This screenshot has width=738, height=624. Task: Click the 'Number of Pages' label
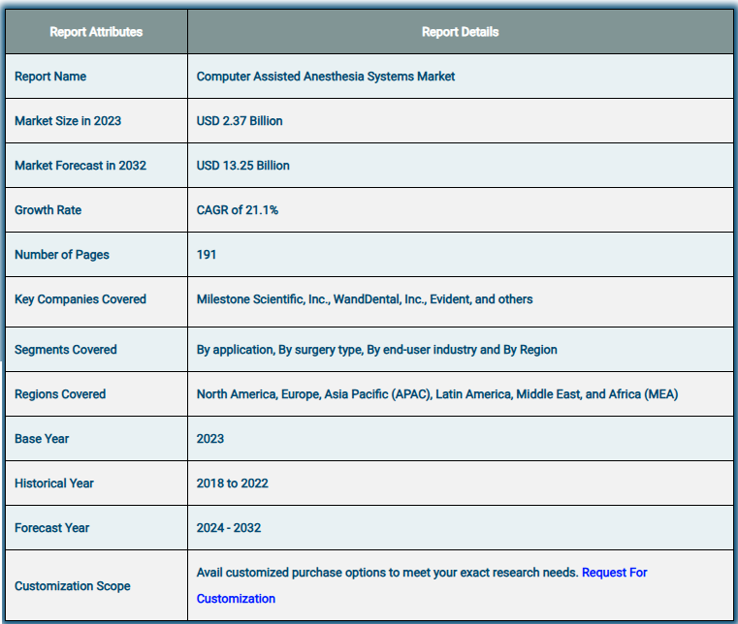coord(62,255)
